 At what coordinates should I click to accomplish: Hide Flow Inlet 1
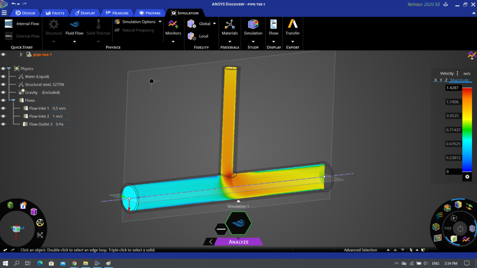point(3,108)
